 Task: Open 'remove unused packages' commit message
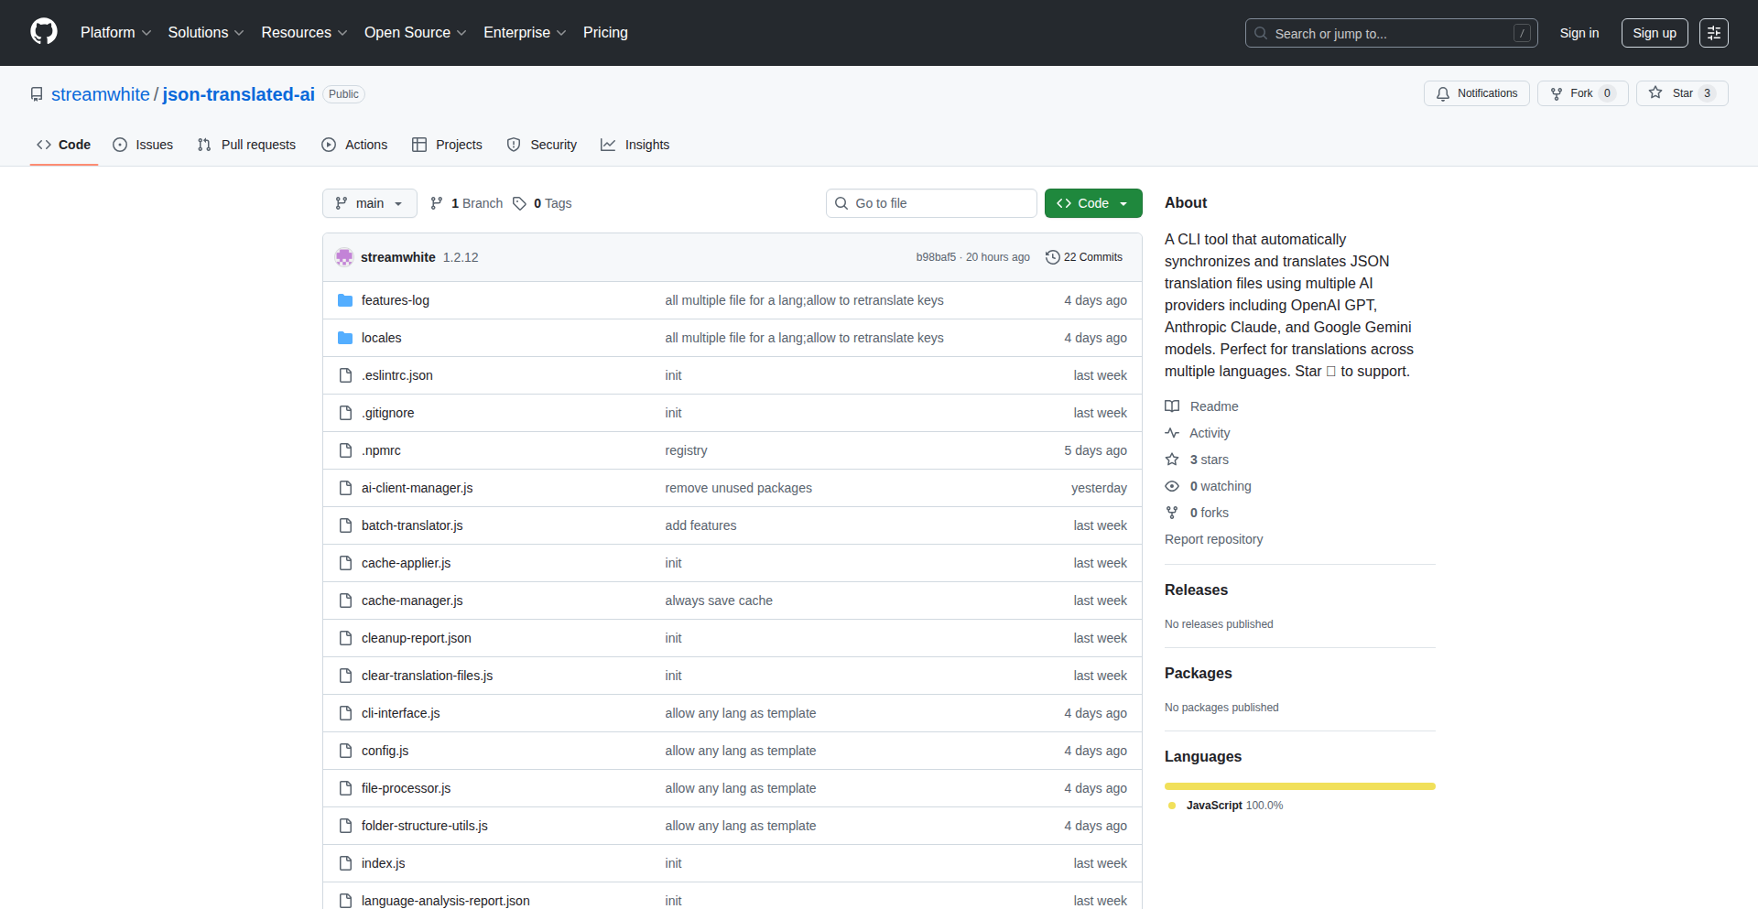[x=738, y=488]
